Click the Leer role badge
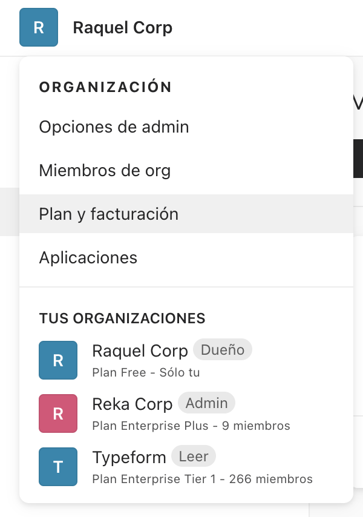 point(194,456)
